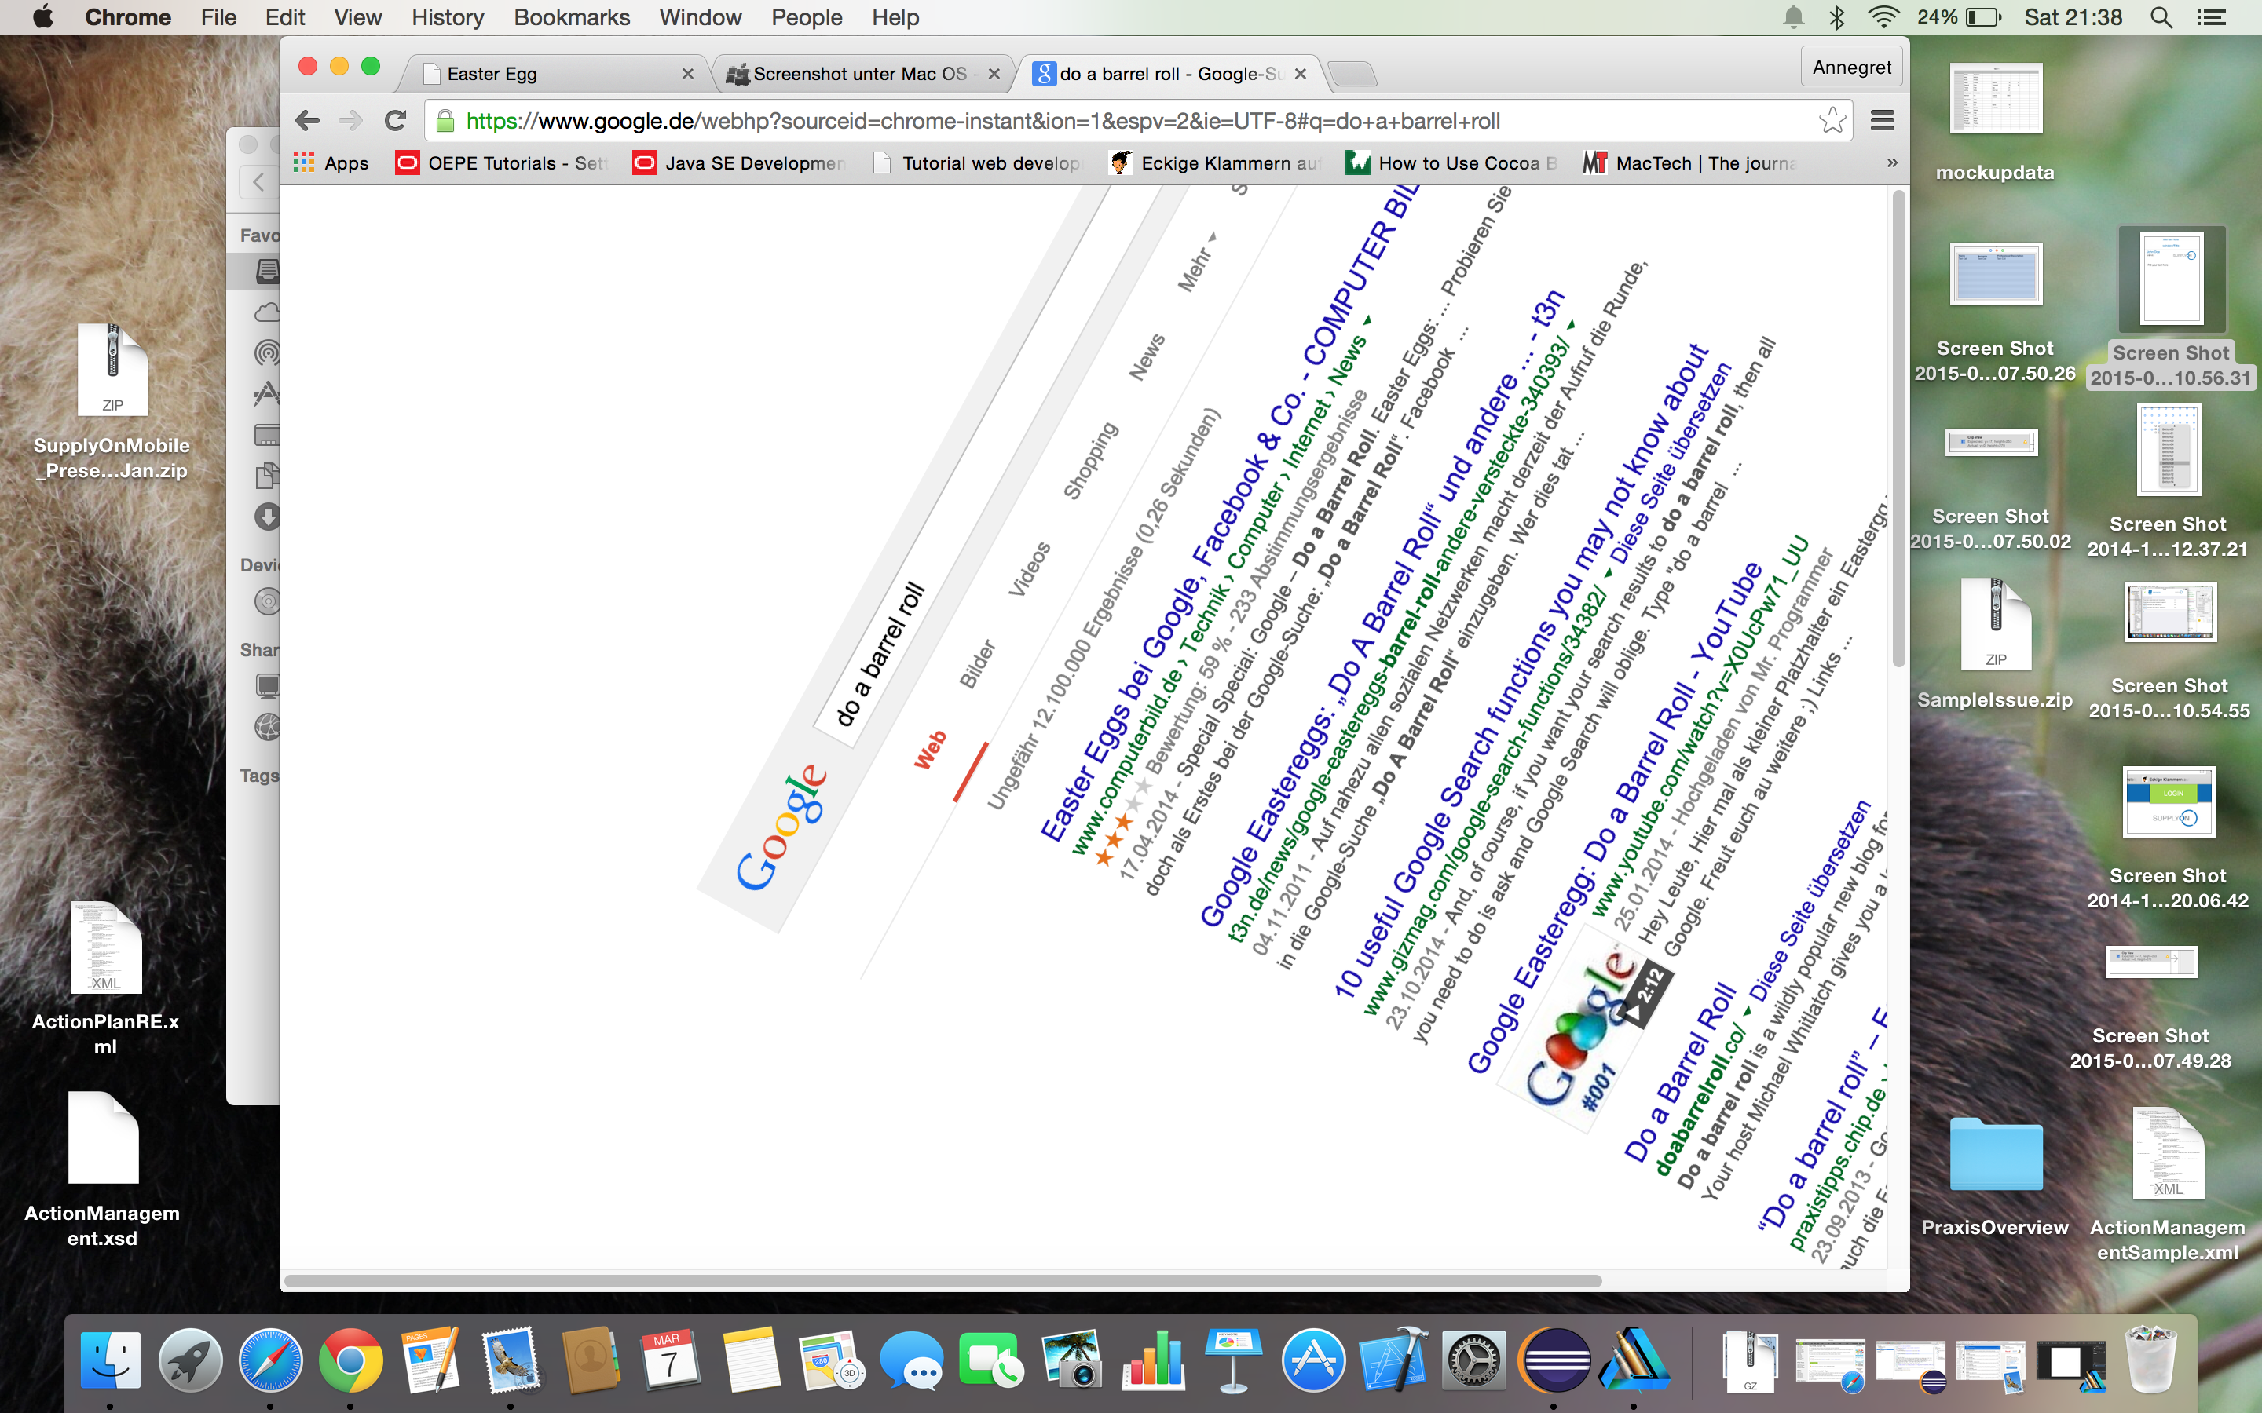Screen dimensions: 2262x1413
Task: Close the do a barrel roll tab
Action: [1300, 74]
